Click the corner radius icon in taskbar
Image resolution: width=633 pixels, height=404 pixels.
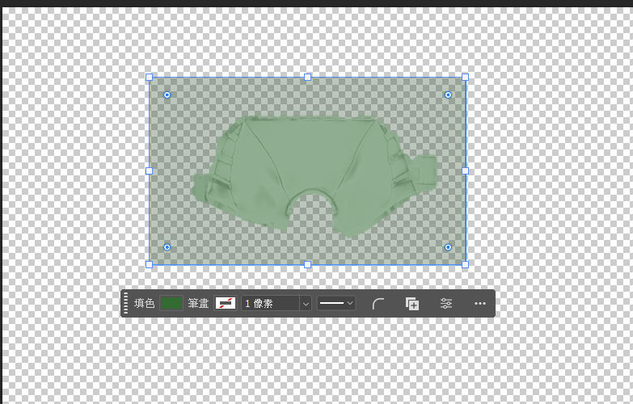[378, 304]
